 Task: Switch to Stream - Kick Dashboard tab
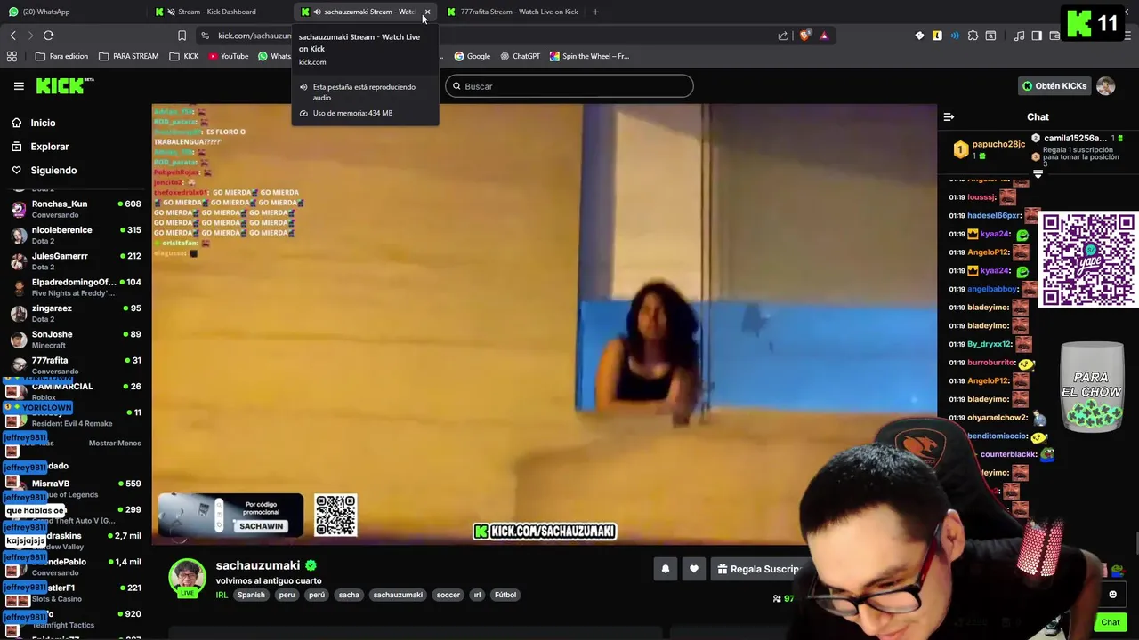coord(216,12)
